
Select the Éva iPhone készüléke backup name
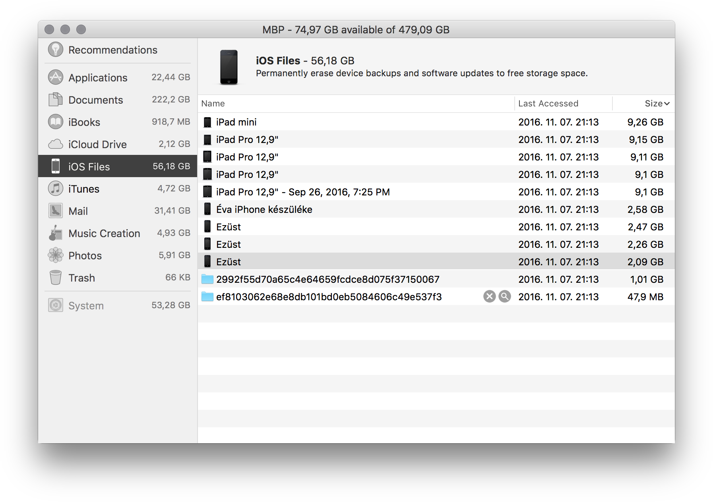(264, 209)
